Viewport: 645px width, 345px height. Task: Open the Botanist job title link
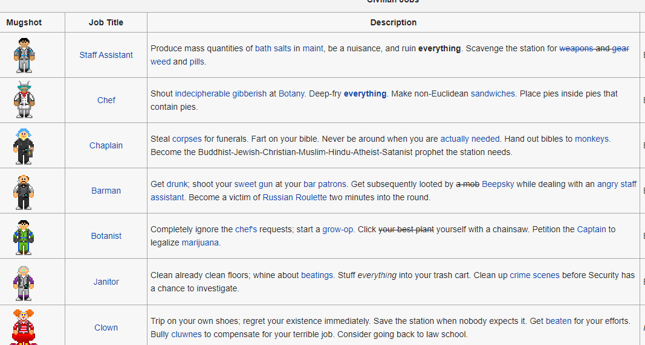click(106, 236)
